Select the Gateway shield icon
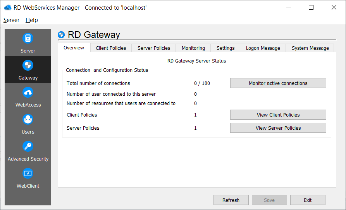 coord(28,66)
